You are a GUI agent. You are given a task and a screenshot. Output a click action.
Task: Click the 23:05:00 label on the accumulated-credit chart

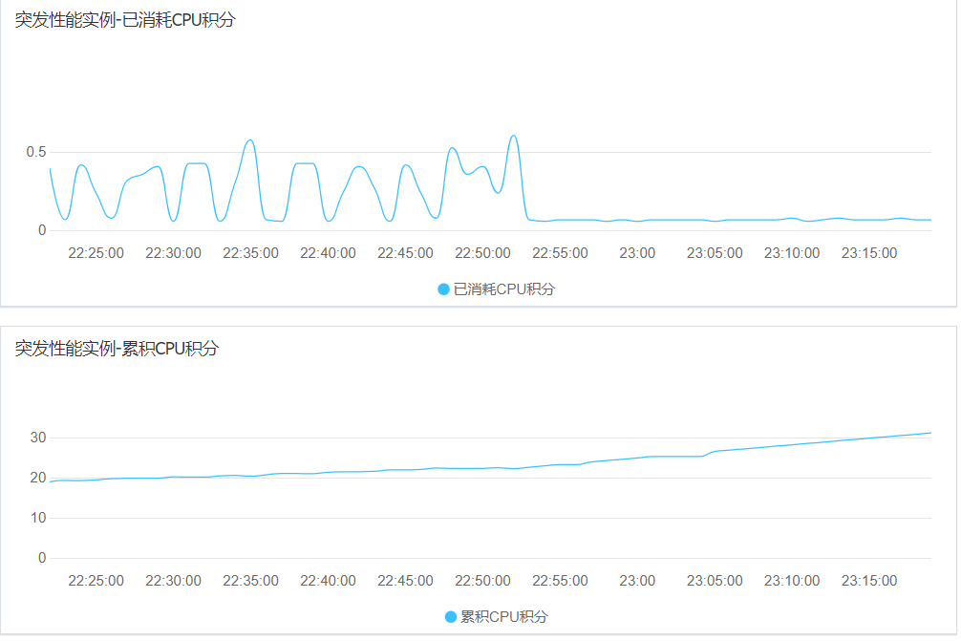715,581
